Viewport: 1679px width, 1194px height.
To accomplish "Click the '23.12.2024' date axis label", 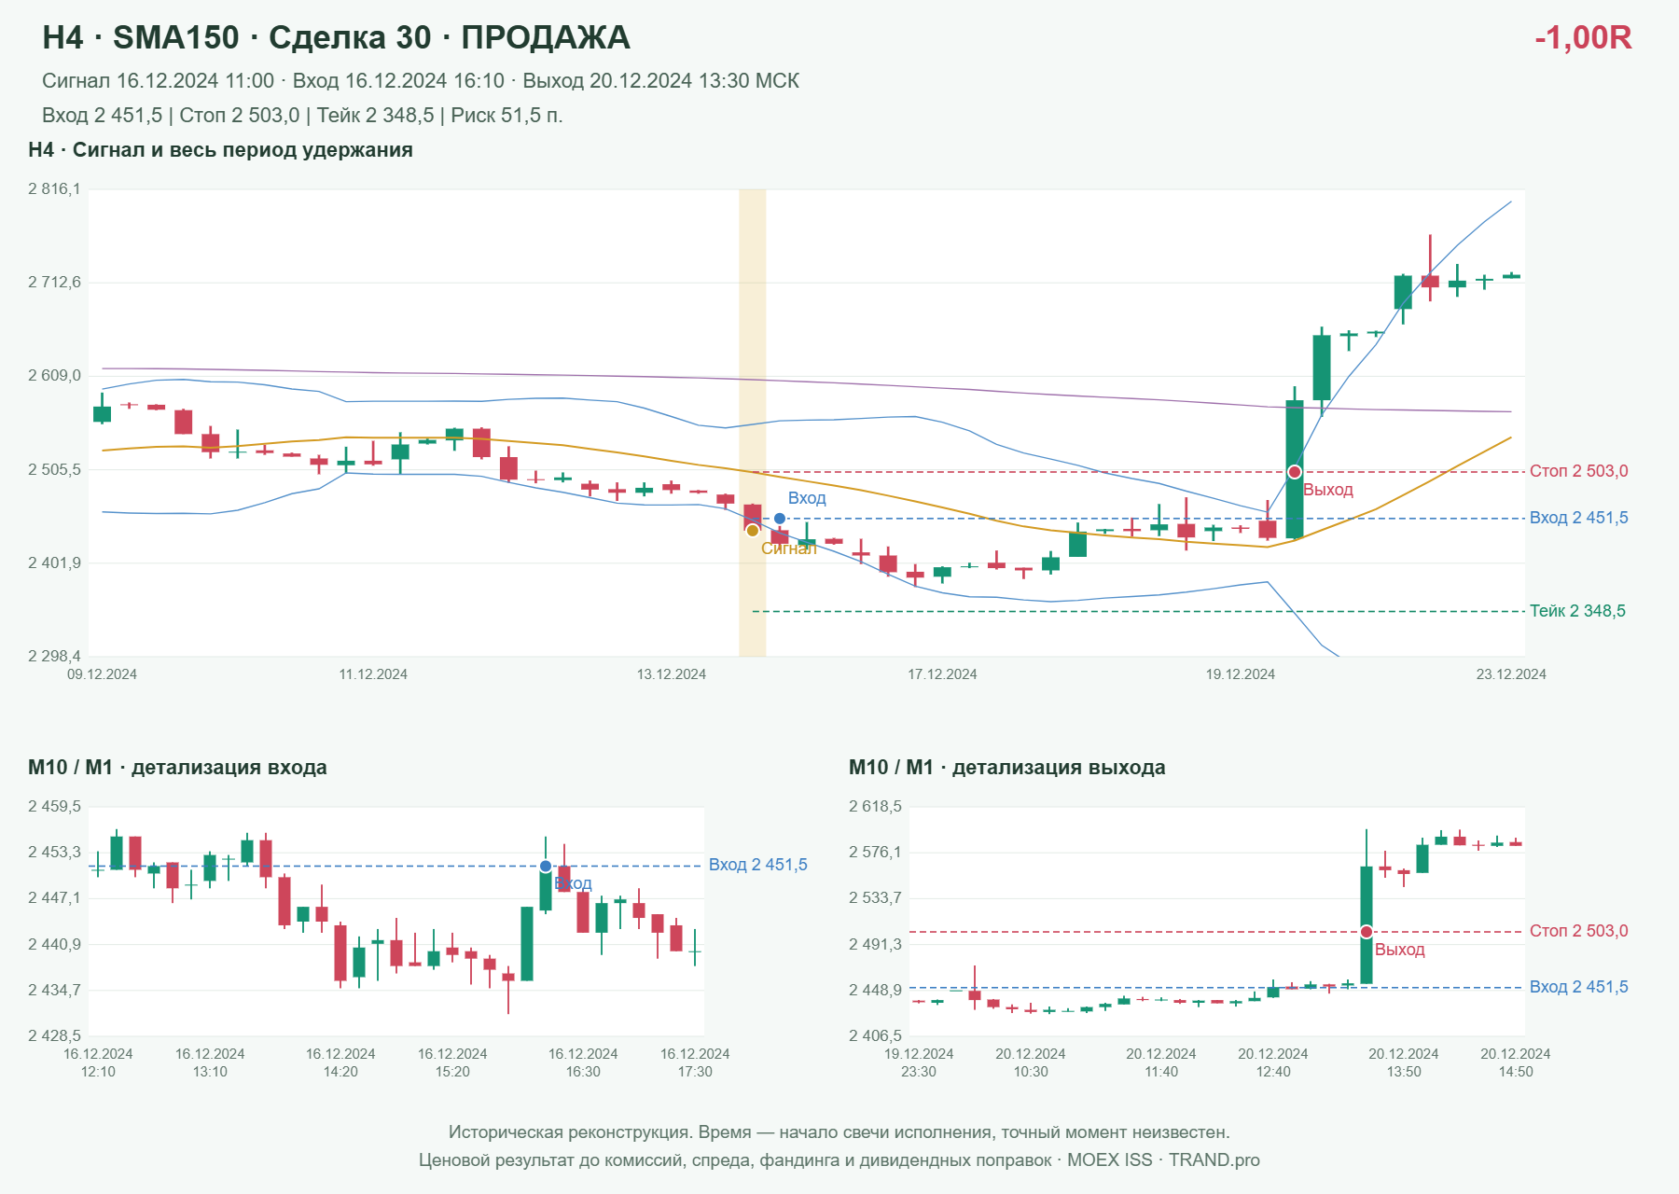I will [1511, 674].
